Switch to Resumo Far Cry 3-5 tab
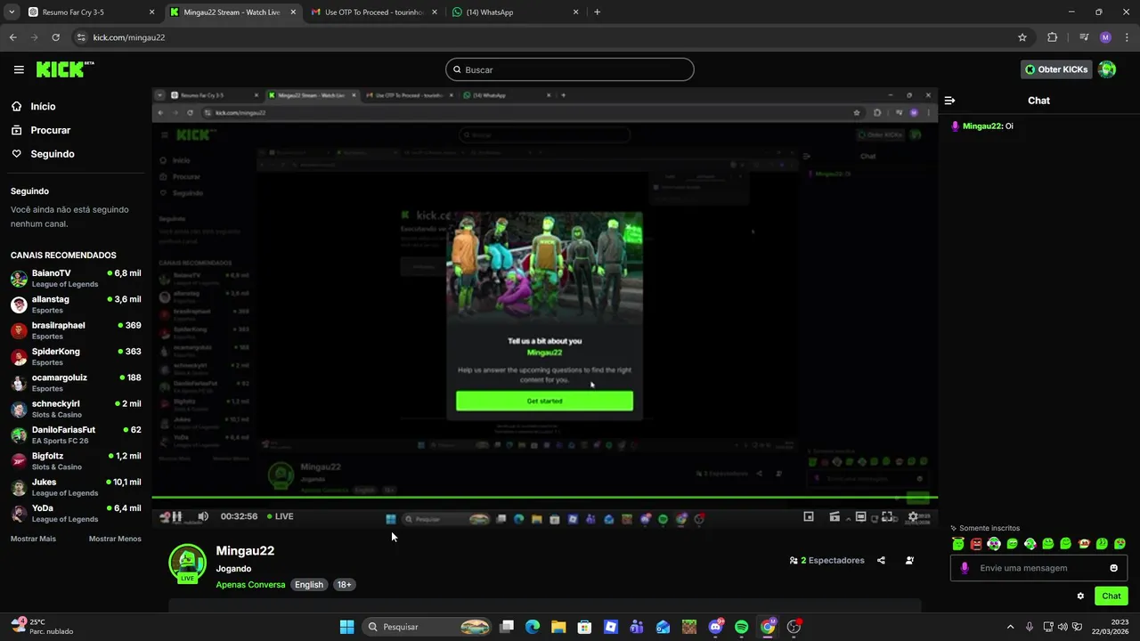The width and height of the screenshot is (1140, 641). 92,12
